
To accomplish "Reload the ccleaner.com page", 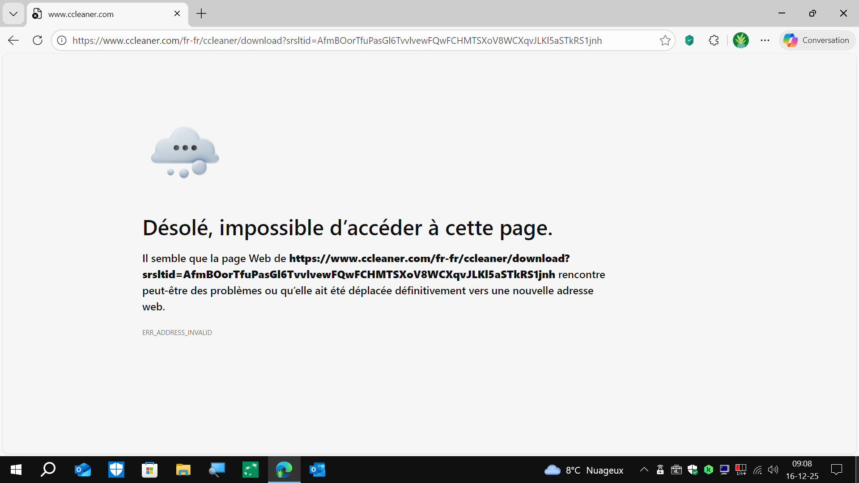I will pyautogui.click(x=38, y=40).
